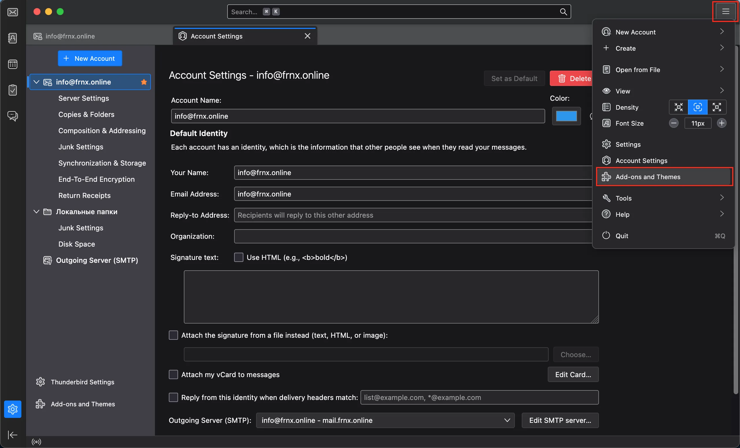Image resolution: width=740 pixels, height=448 pixels.
Task: Switch to the info@frnx.online mail tab
Action: point(99,36)
